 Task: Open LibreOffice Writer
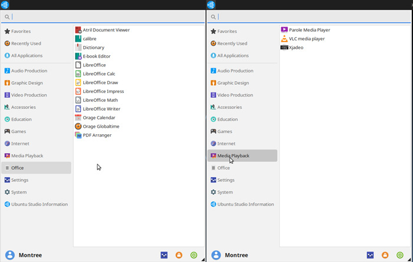pos(98,109)
